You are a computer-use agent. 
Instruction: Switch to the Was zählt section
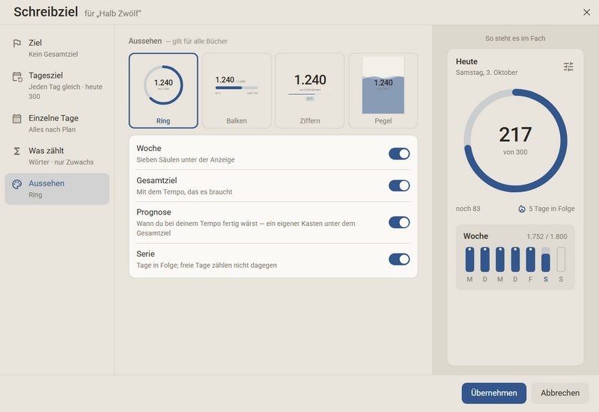(57, 156)
